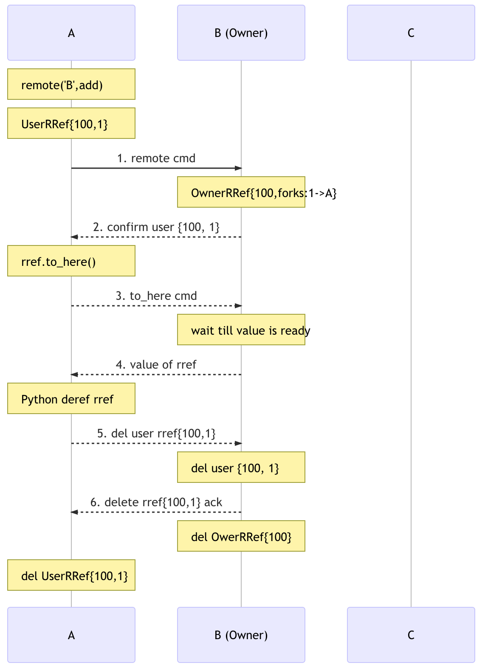The image size is (485, 671).
Task: Click the 'del UserRRef{100,1}' note
Action: 71,575
